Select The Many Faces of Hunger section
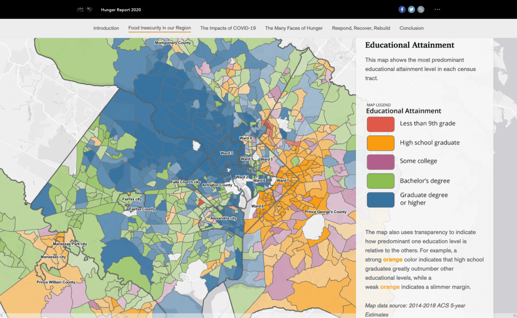The width and height of the screenshot is (517, 318). pyautogui.click(x=293, y=28)
